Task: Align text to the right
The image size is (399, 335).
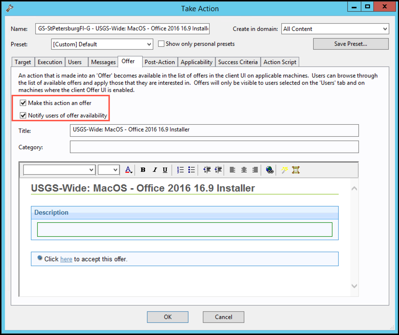Action: pos(255,170)
